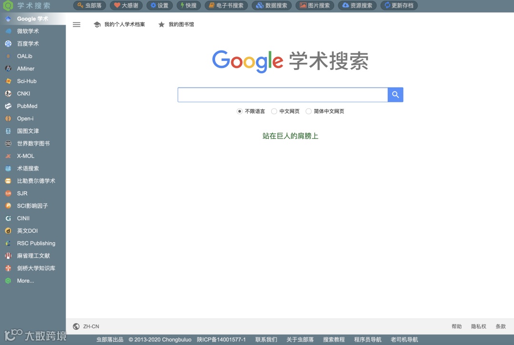Open the 联系我们 footer link
This screenshot has width=514, height=345.
(x=266, y=339)
